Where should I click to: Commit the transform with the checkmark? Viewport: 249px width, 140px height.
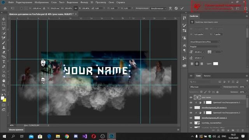(x=182, y=8)
